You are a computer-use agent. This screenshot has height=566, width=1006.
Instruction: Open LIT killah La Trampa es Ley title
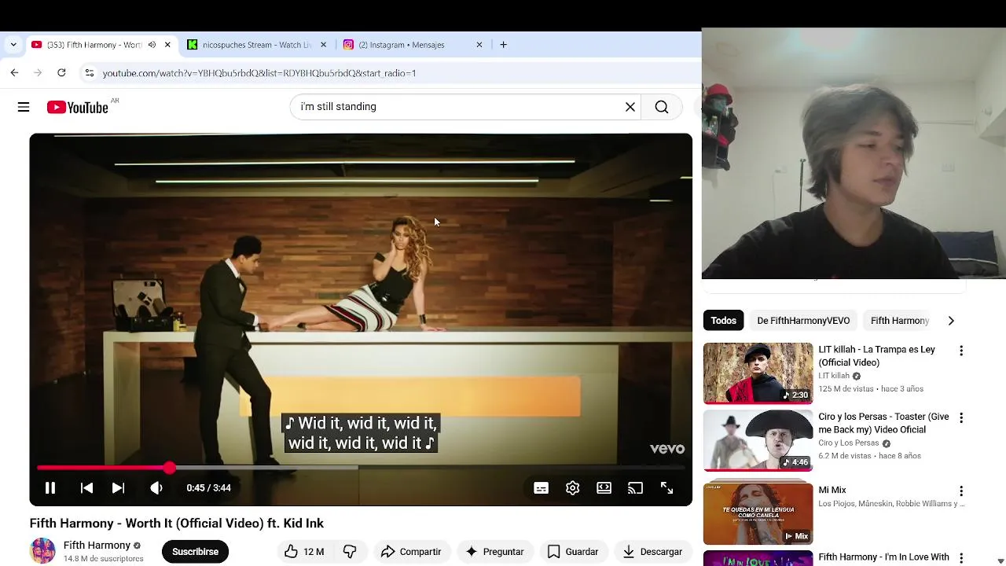(x=876, y=356)
